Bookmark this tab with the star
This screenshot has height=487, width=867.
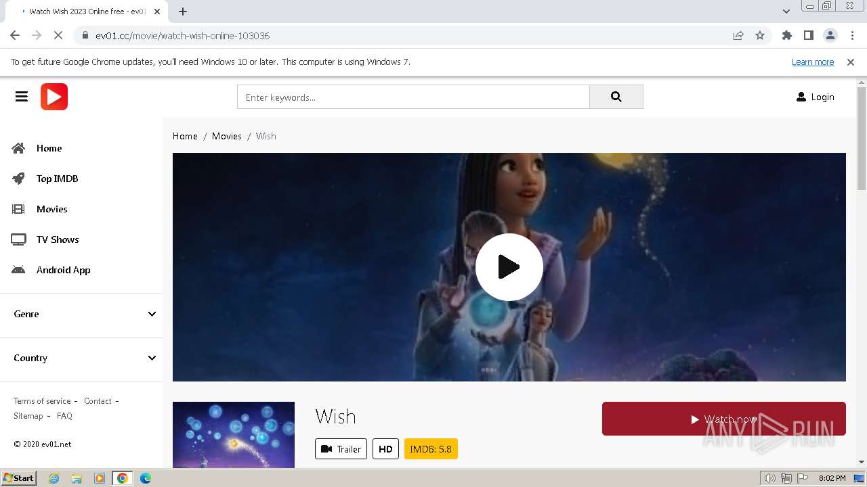click(x=760, y=36)
